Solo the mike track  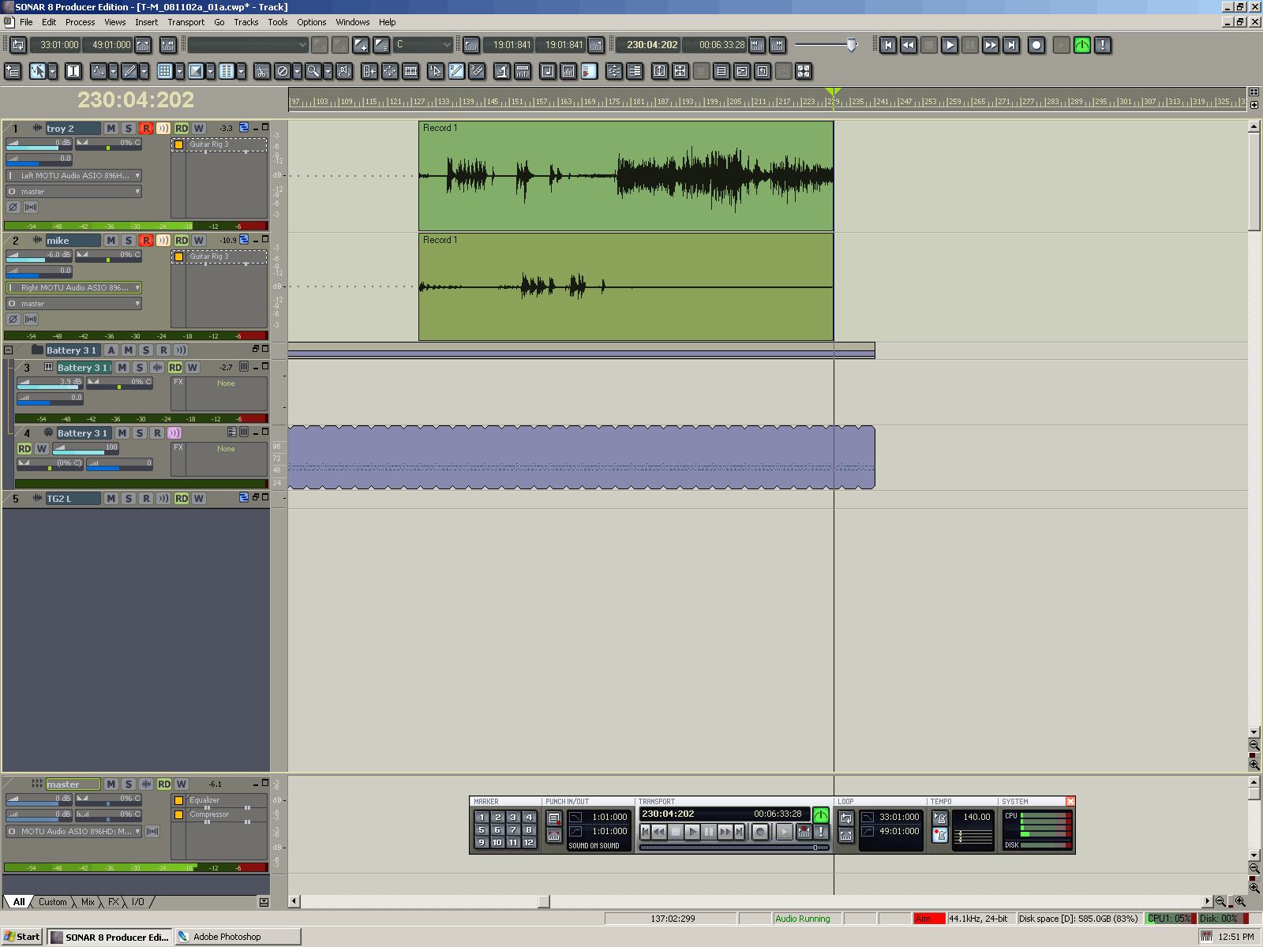coord(129,241)
